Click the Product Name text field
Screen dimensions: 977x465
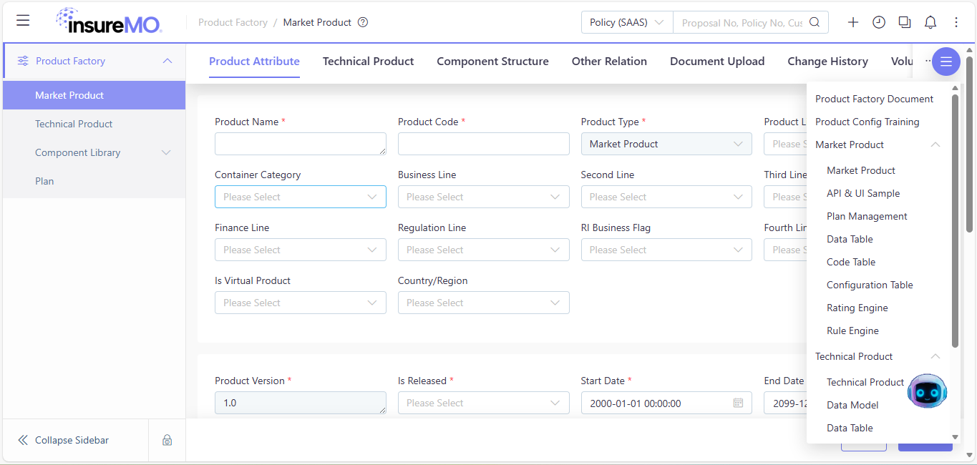point(301,144)
